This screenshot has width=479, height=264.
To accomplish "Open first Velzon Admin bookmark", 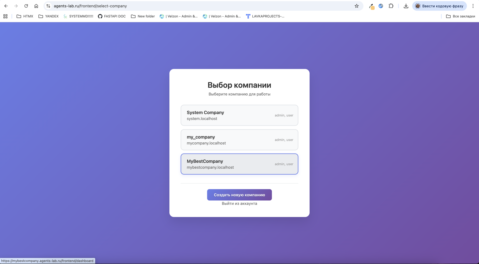I will (x=178, y=16).
